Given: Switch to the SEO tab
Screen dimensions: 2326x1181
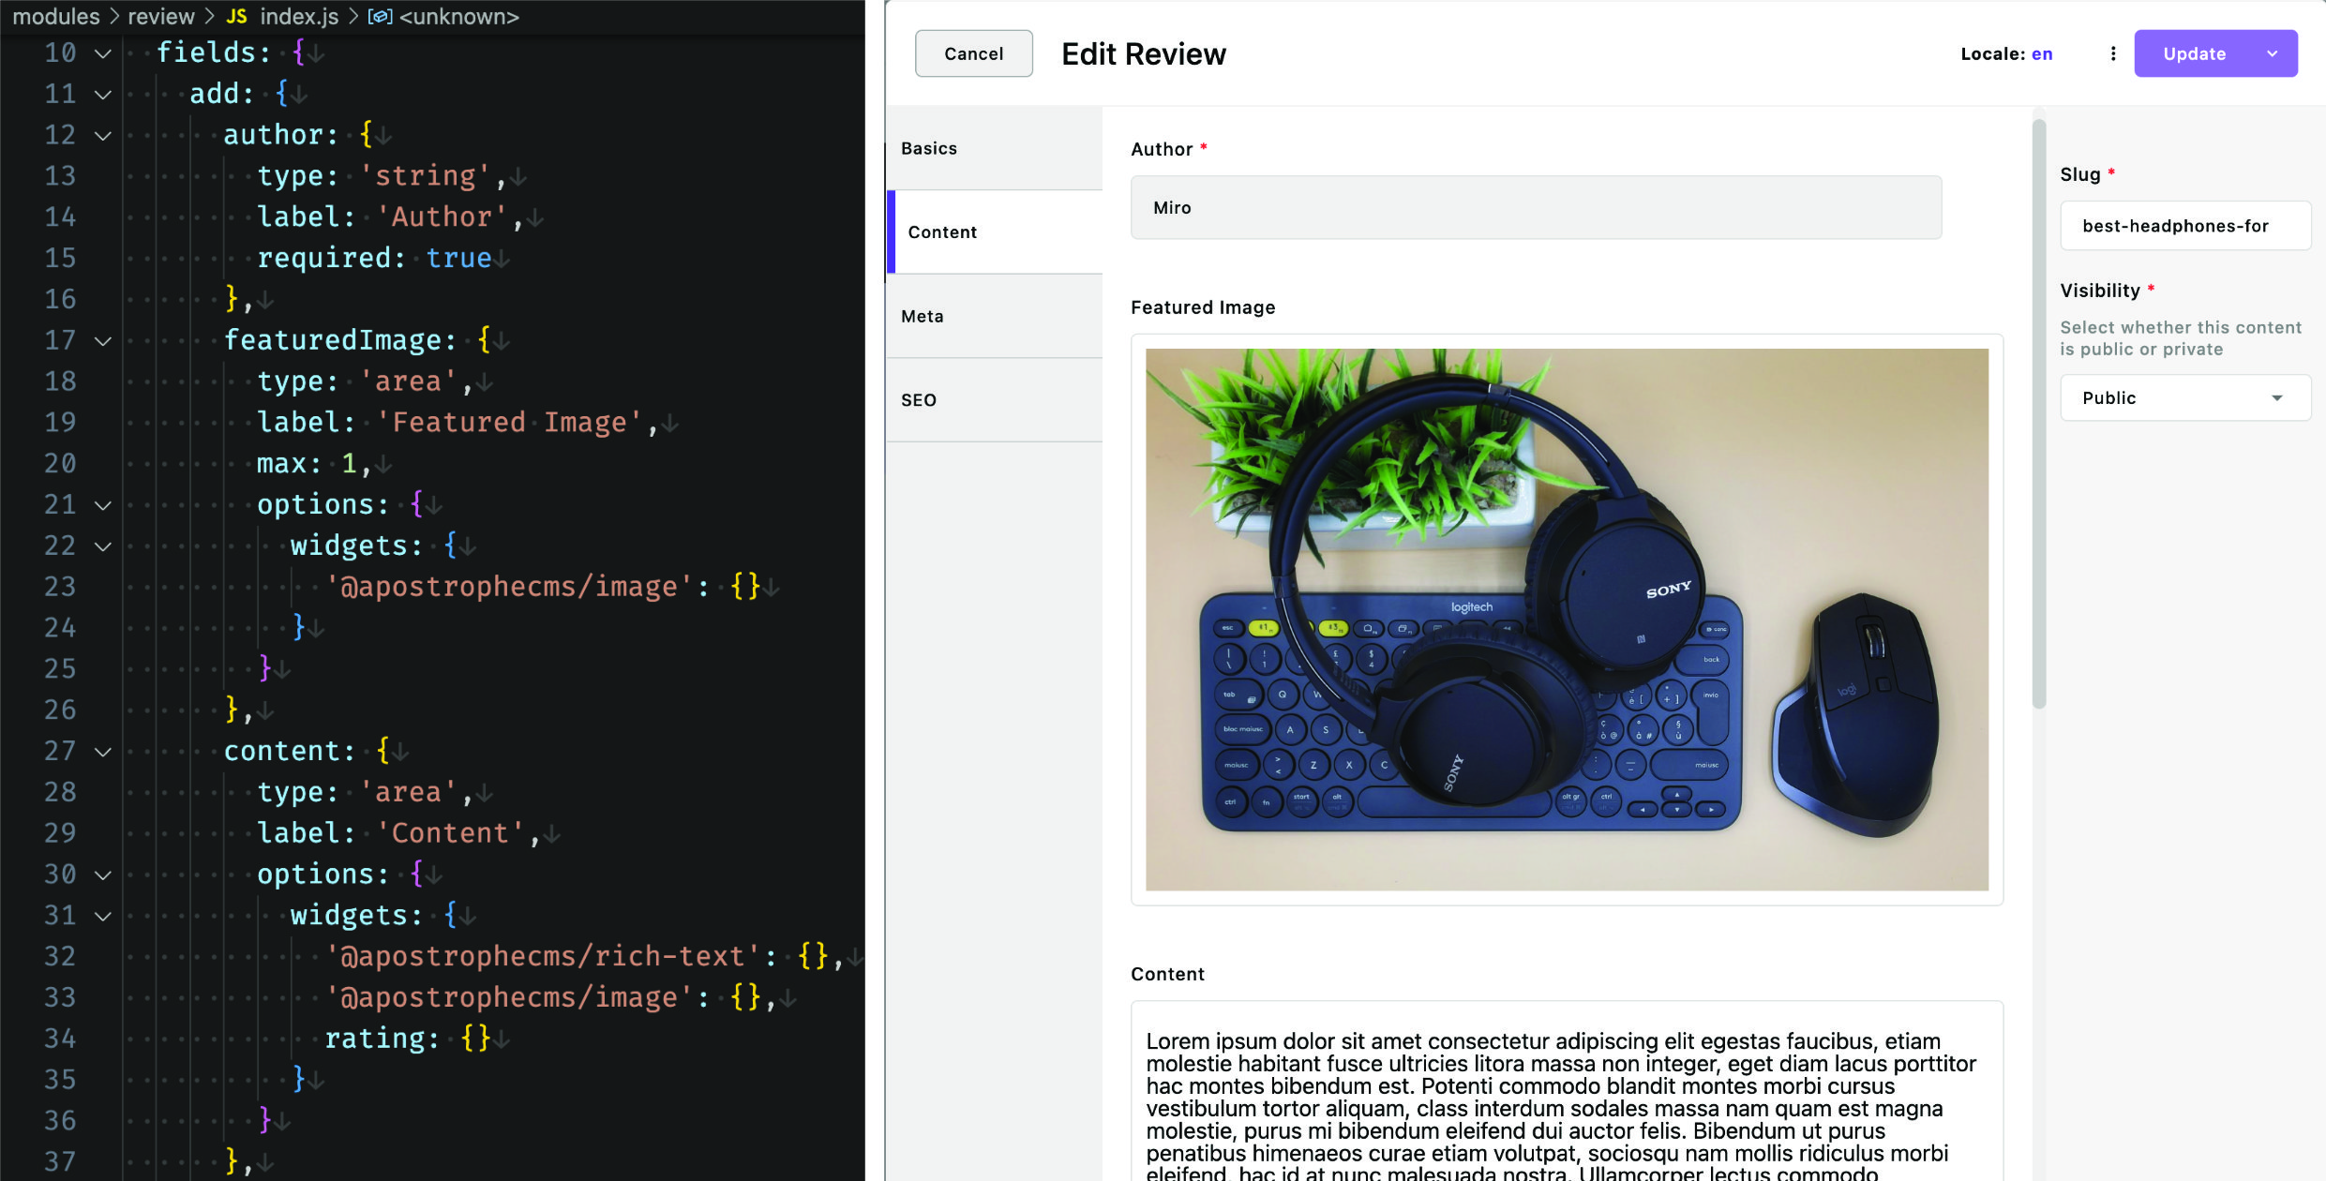Looking at the screenshot, I should coord(918,400).
